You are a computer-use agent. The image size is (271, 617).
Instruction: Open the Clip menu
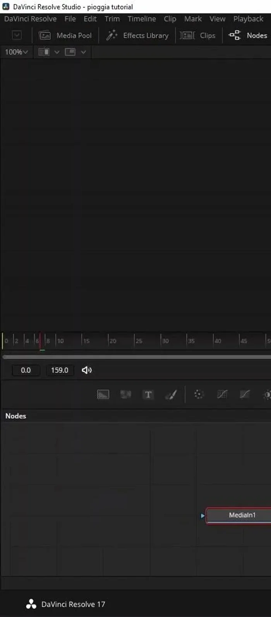pyautogui.click(x=170, y=19)
